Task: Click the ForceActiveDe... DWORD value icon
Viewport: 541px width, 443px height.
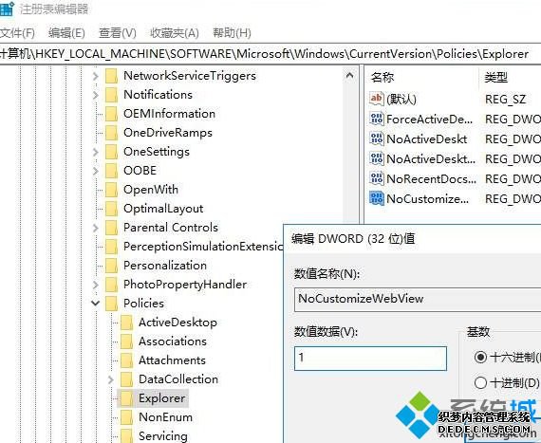Action: 377,119
